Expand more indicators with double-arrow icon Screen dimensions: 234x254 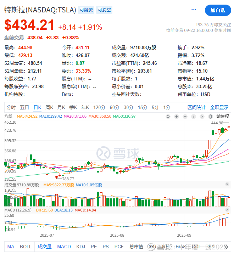click(227, 247)
